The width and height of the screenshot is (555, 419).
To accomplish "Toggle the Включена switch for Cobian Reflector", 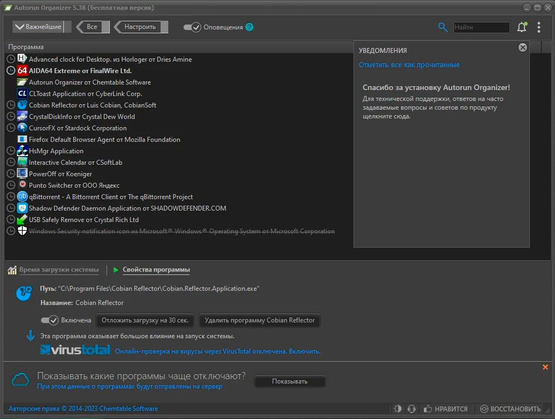I will tap(50, 320).
